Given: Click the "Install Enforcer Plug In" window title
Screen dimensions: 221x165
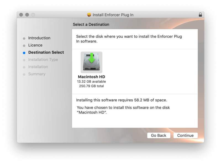Looking at the screenshot, I should tap(113, 15).
